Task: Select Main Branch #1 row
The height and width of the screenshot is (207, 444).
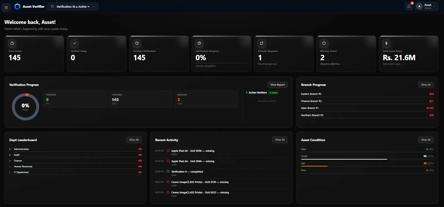Action: [367, 108]
